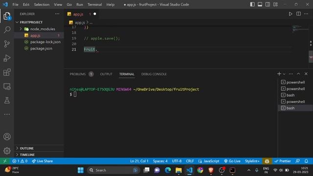Open editor More Actions ellipsis
313x176 pixels.
(x=306, y=14)
